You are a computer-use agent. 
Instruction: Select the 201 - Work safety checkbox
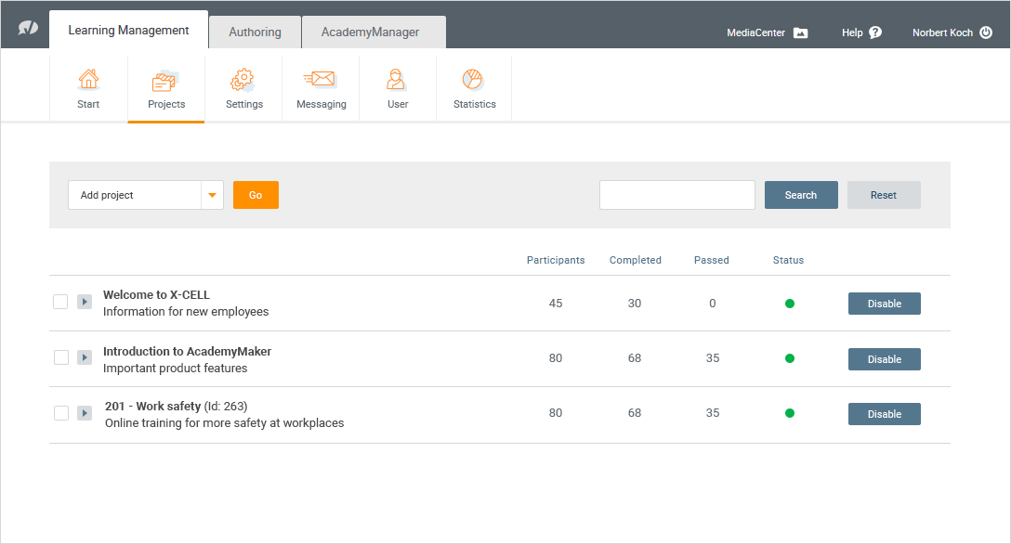[60, 412]
